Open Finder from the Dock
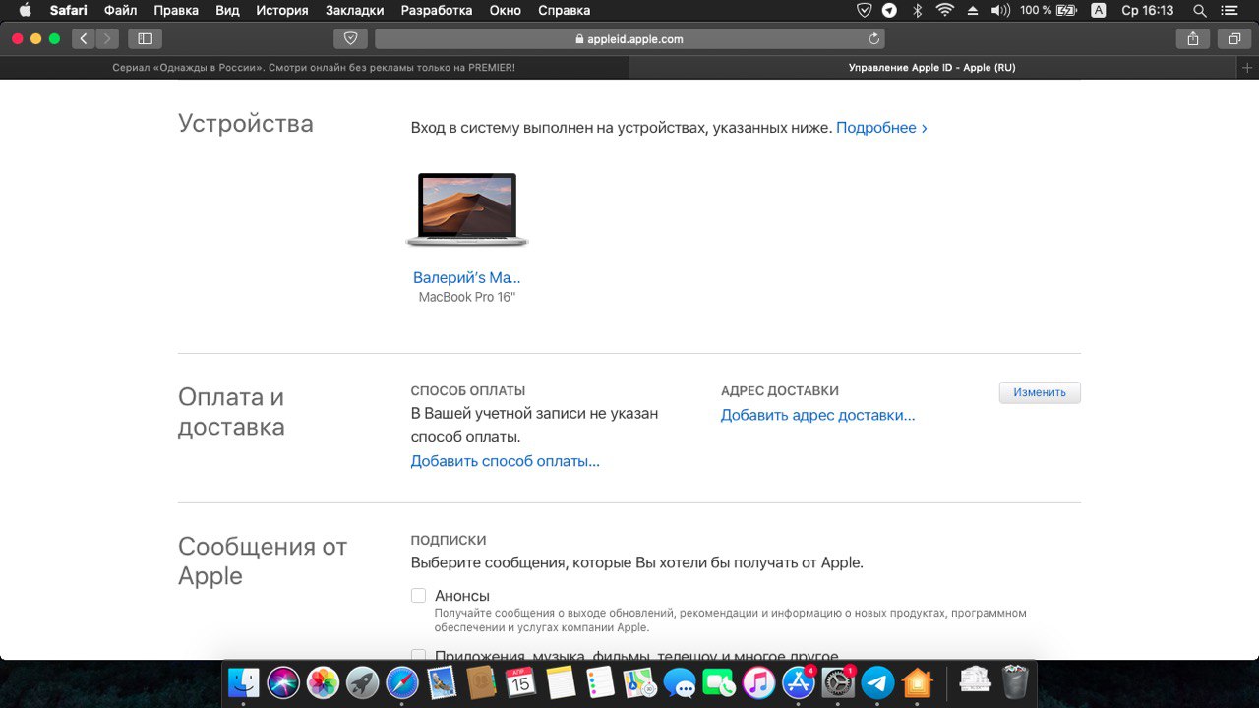Screen dimensions: 1259x708 click(243, 681)
